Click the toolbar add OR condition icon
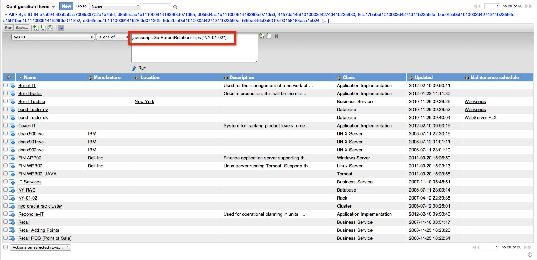 click(43, 28)
